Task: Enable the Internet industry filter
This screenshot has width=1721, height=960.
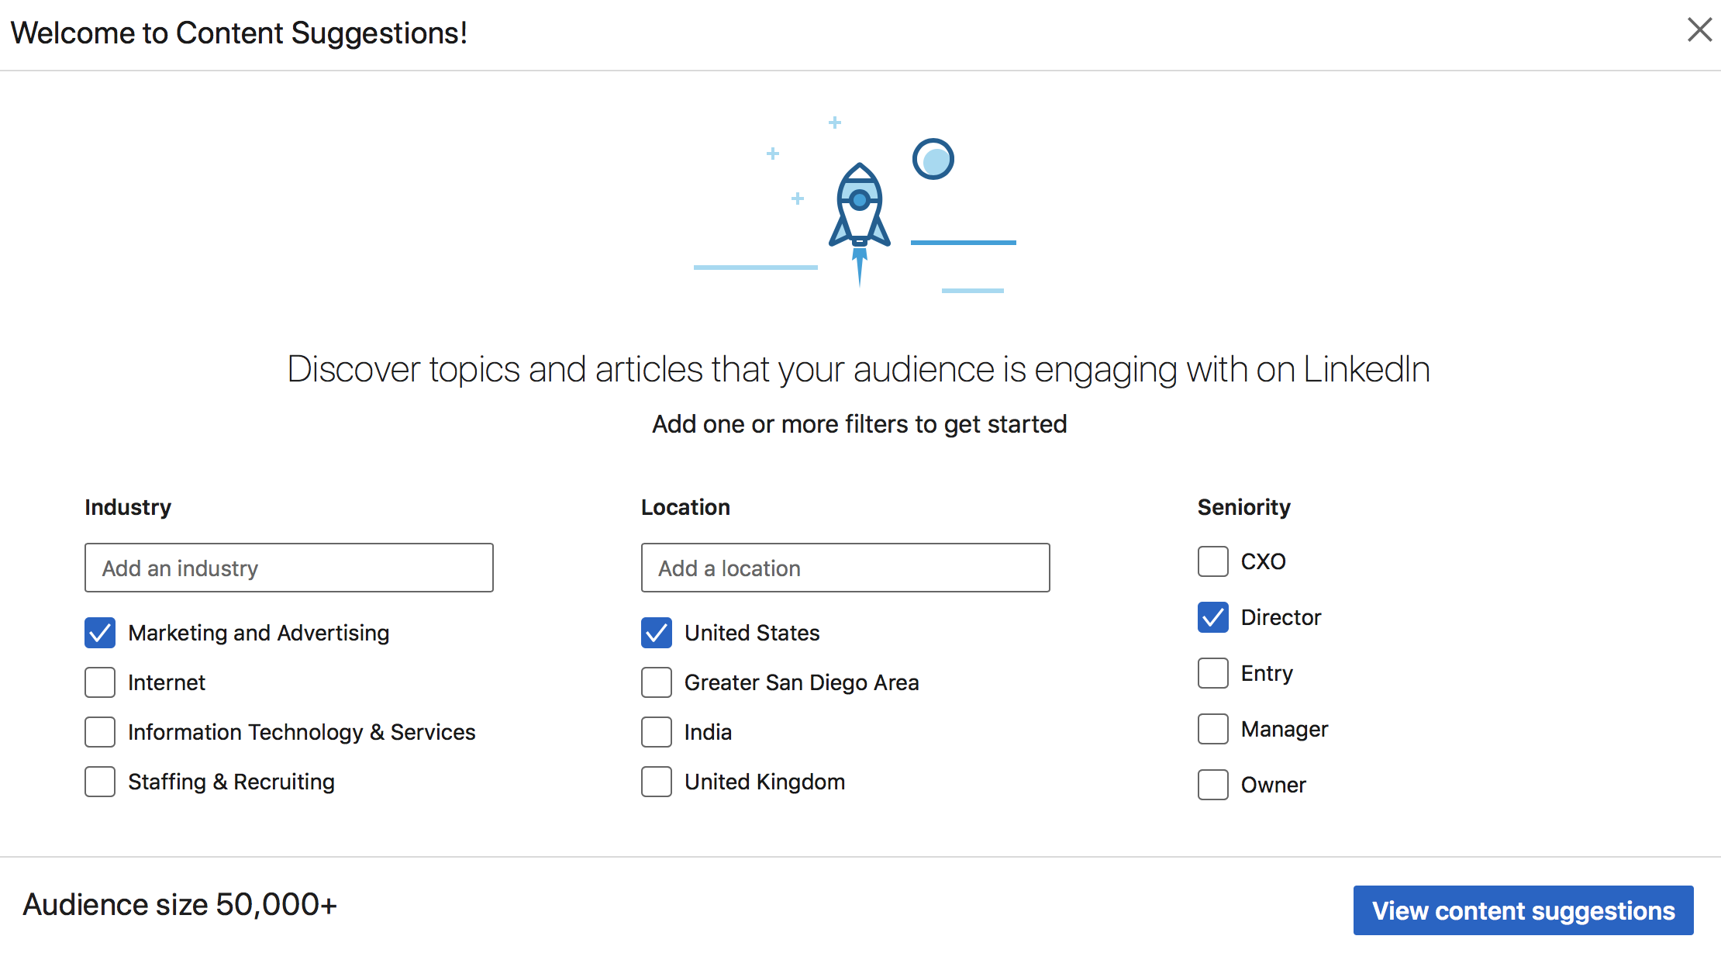Action: pyautogui.click(x=99, y=682)
